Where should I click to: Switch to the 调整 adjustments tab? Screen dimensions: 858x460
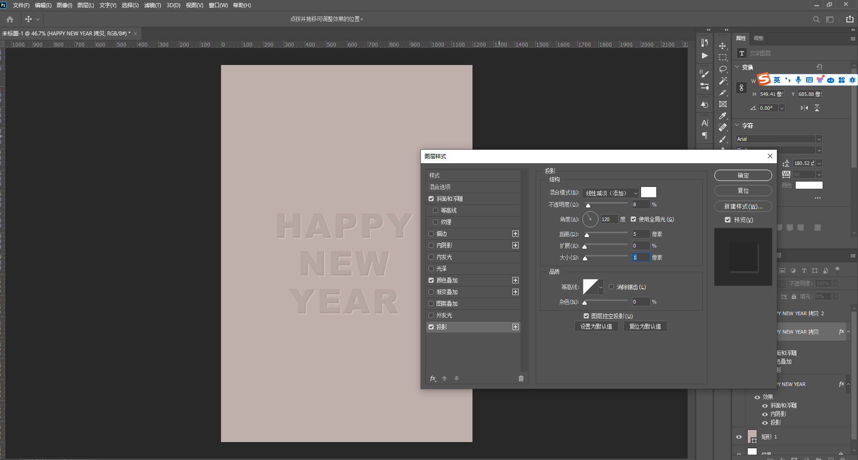pos(758,39)
